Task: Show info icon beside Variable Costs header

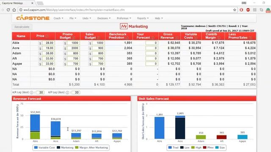Action: click(x=196, y=38)
